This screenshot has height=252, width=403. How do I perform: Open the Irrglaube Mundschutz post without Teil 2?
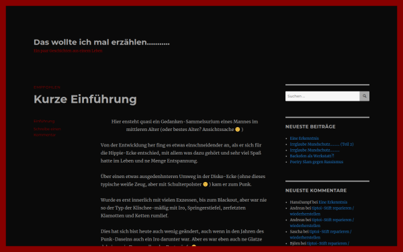pos(314,150)
